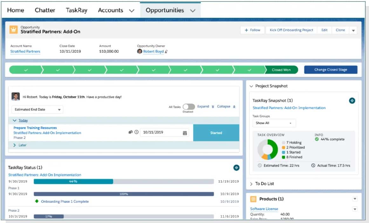The width and height of the screenshot is (369, 223).
Task: Click the Phase 1 100% progress bar
Action: click(124, 194)
